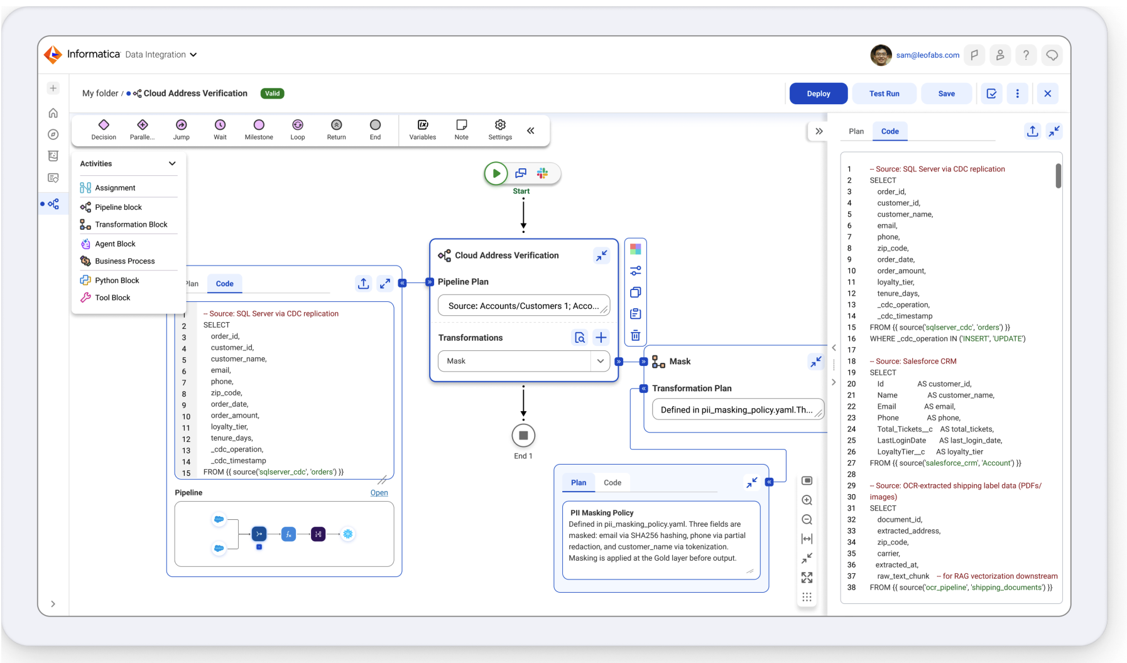Open the more options kebab menu

[1018, 94]
